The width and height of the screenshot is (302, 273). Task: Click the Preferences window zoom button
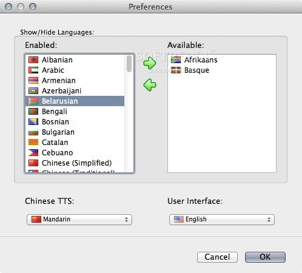click(x=33, y=7)
